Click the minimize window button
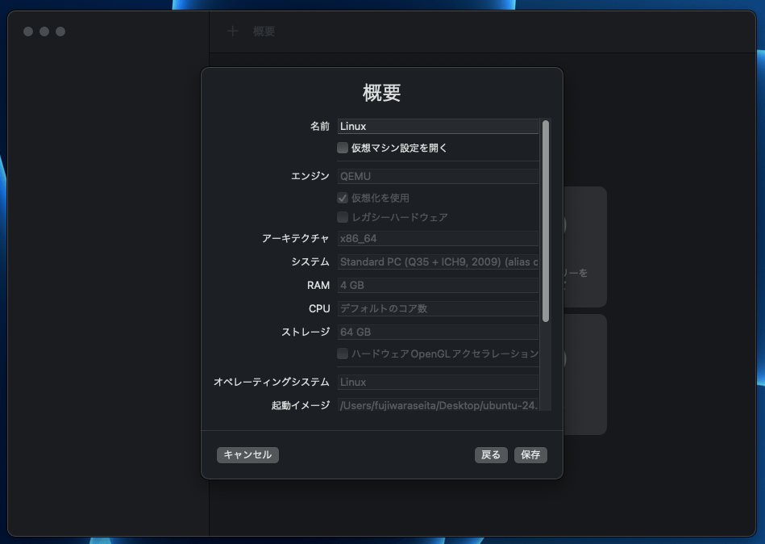The height and width of the screenshot is (544, 765). 44,31
